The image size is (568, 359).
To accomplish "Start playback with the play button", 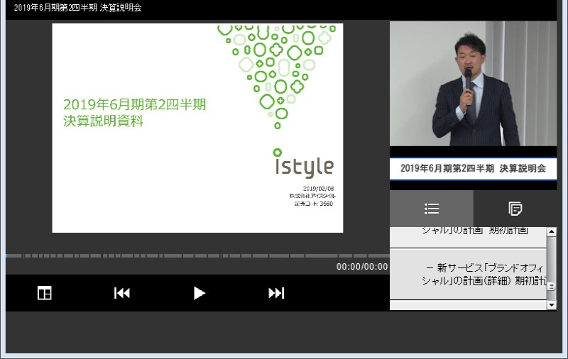I will [199, 293].
